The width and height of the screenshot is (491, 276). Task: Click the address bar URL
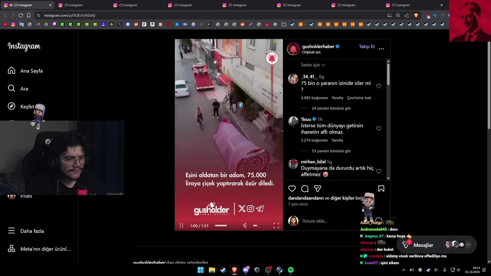(70, 15)
